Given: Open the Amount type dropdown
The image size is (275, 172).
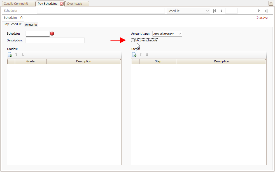Looking at the screenshot, I should (167, 34).
